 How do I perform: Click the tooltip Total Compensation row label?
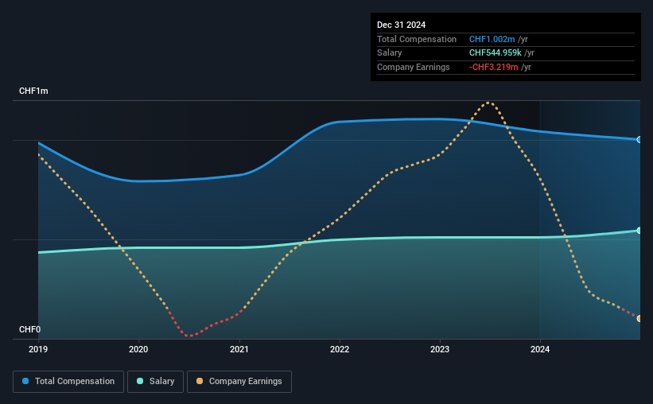pyautogui.click(x=417, y=39)
